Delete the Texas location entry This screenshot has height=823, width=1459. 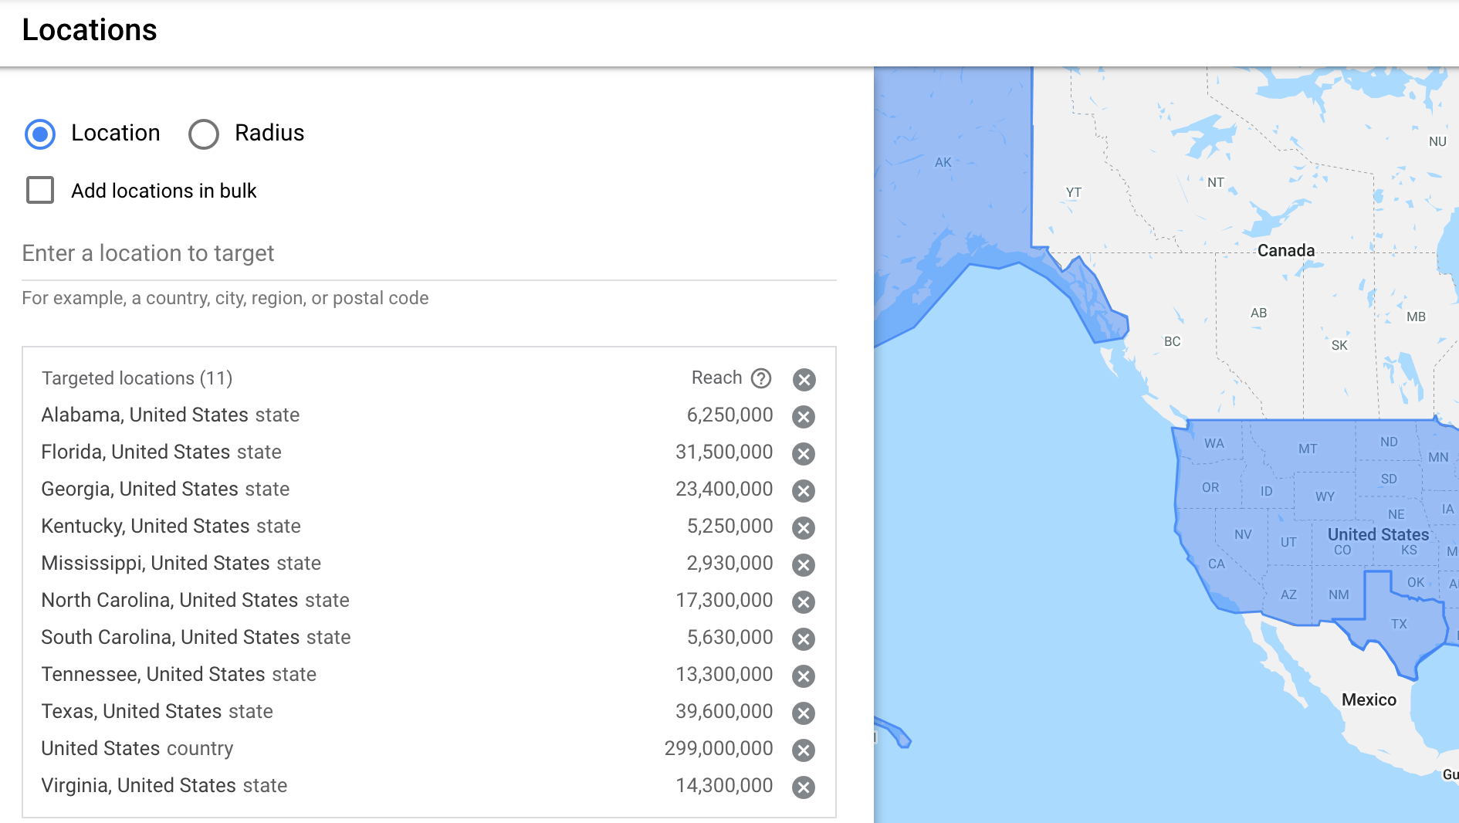point(804,713)
